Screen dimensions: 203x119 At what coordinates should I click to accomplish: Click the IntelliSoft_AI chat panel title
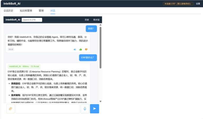(13, 20)
